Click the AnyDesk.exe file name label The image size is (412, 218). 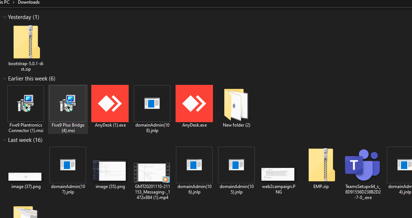point(194,125)
